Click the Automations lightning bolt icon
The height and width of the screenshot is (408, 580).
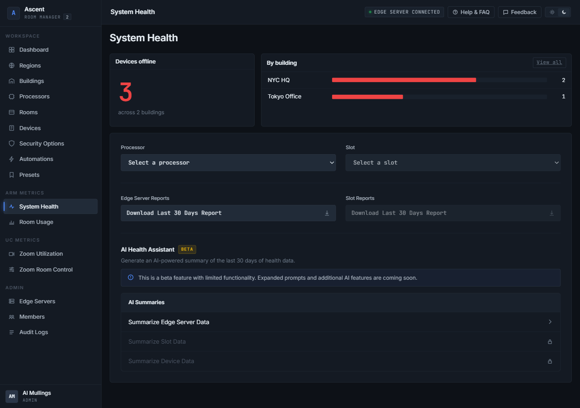click(12, 159)
